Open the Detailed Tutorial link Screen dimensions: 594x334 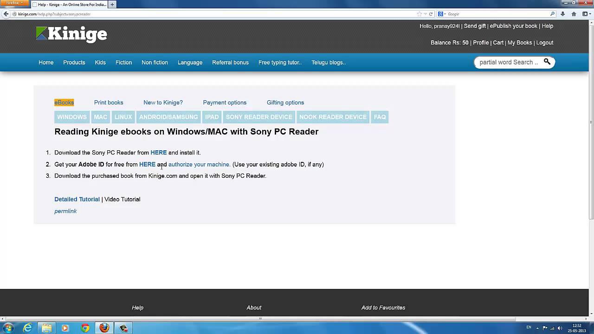(77, 199)
